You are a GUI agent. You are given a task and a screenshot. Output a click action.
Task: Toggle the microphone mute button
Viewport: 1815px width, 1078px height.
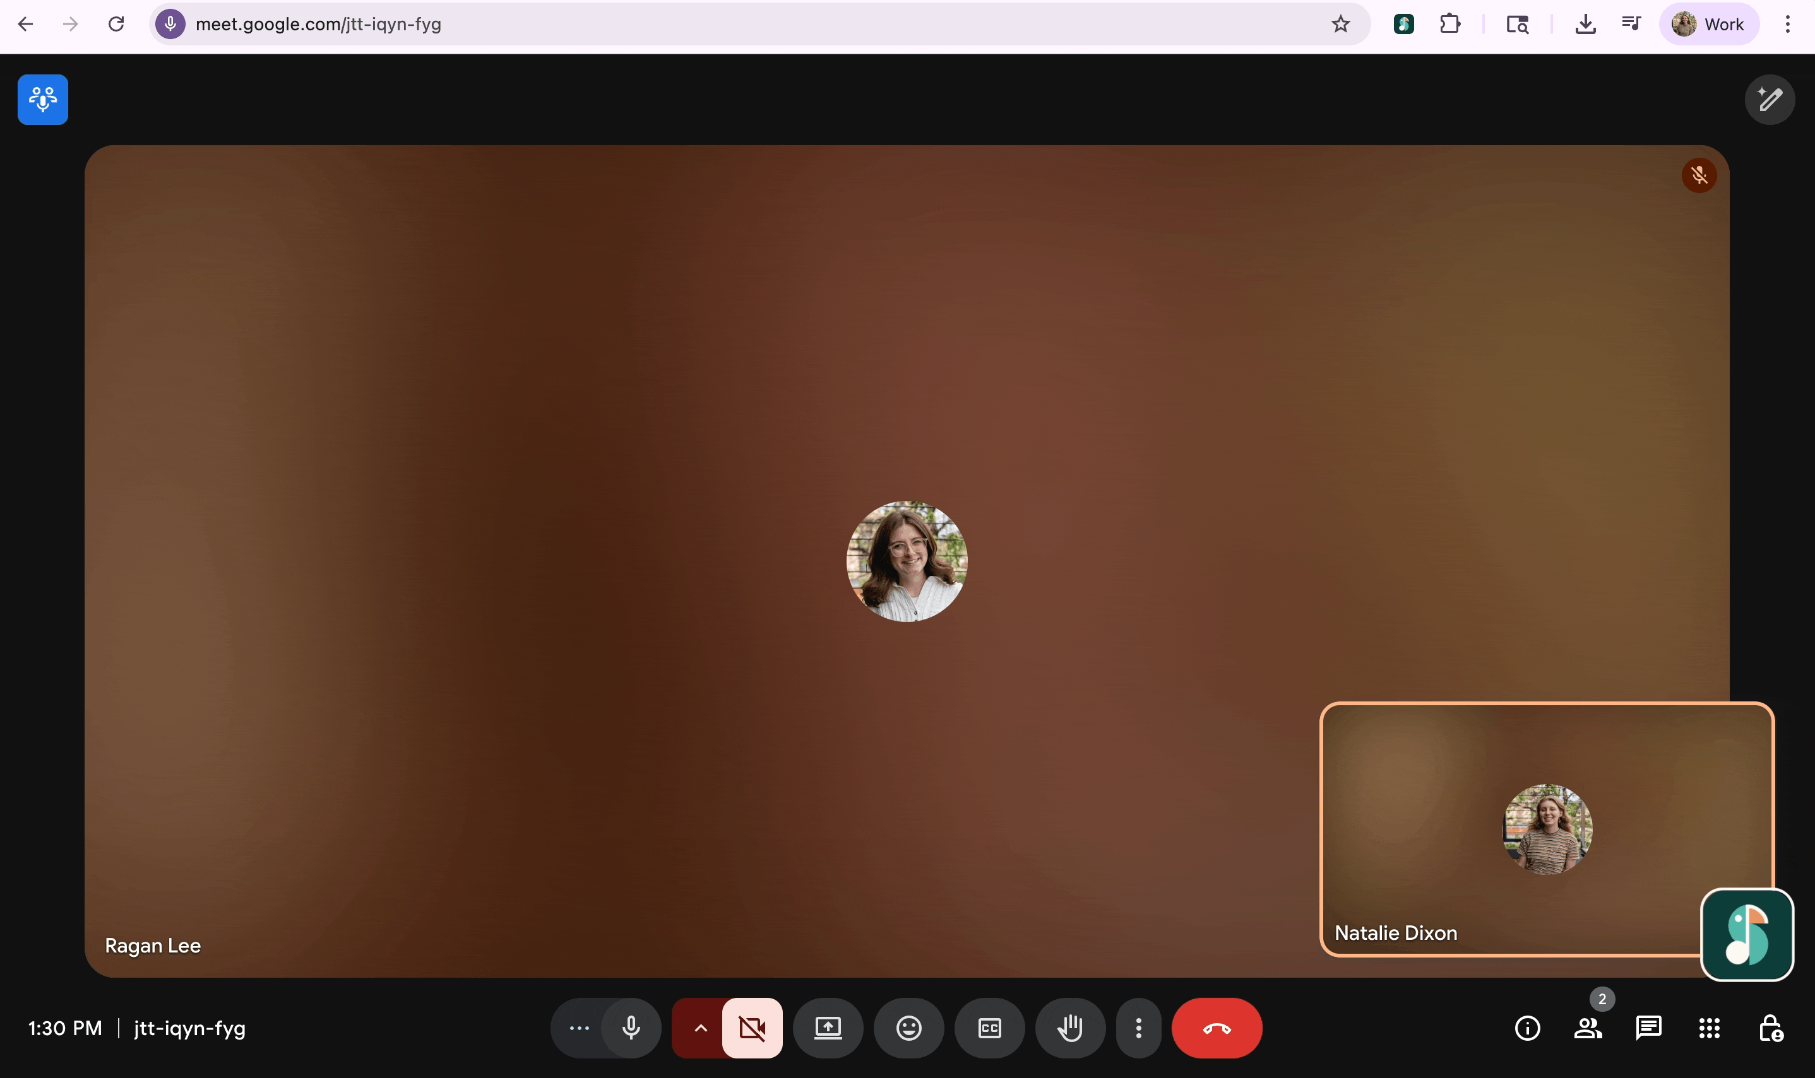click(x=631, y=1028)
